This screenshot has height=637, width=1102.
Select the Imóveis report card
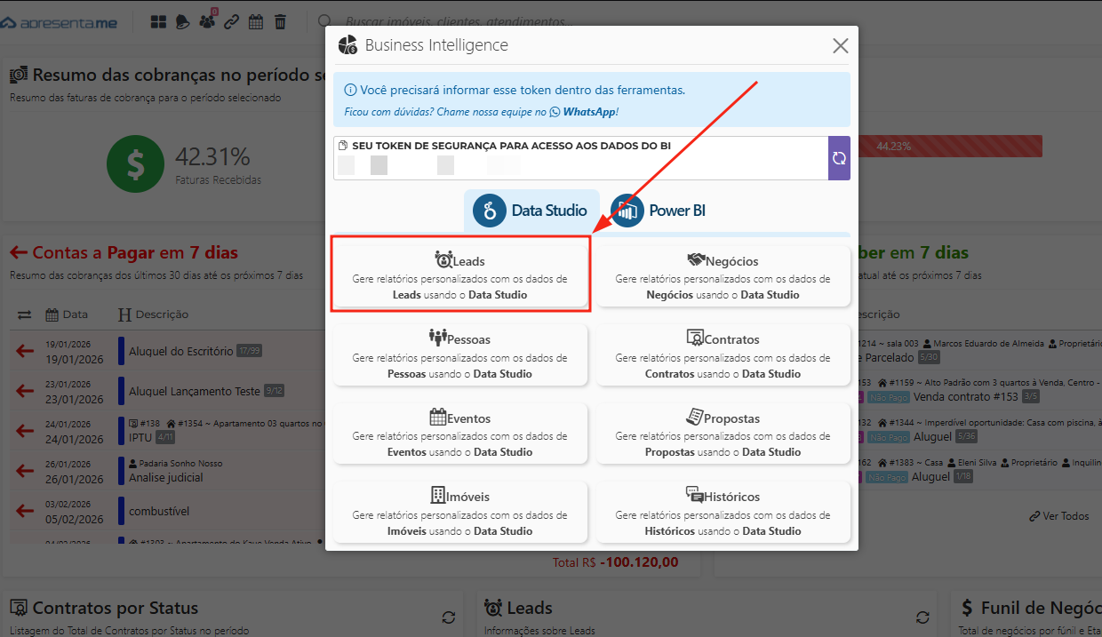(x=460, y=512)
